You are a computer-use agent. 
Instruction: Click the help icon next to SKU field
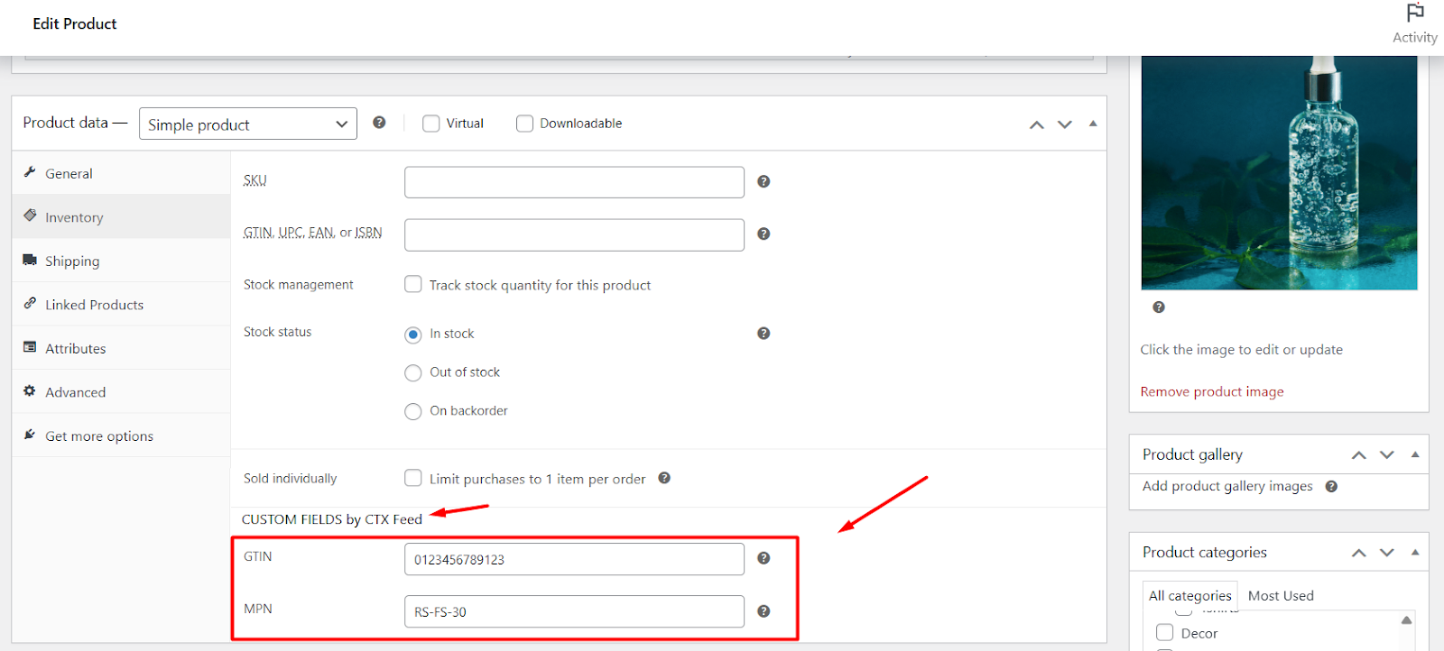coord(764,181)
